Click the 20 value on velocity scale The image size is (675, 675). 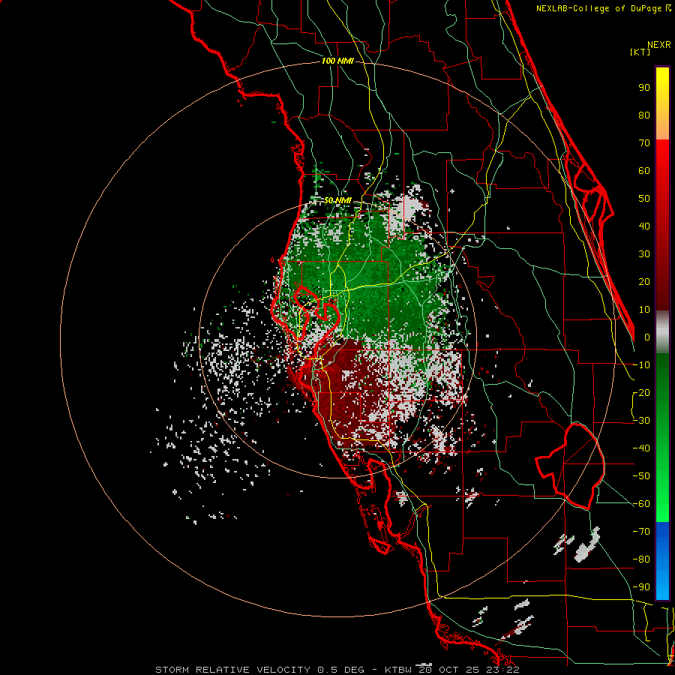tap(644, 281)
